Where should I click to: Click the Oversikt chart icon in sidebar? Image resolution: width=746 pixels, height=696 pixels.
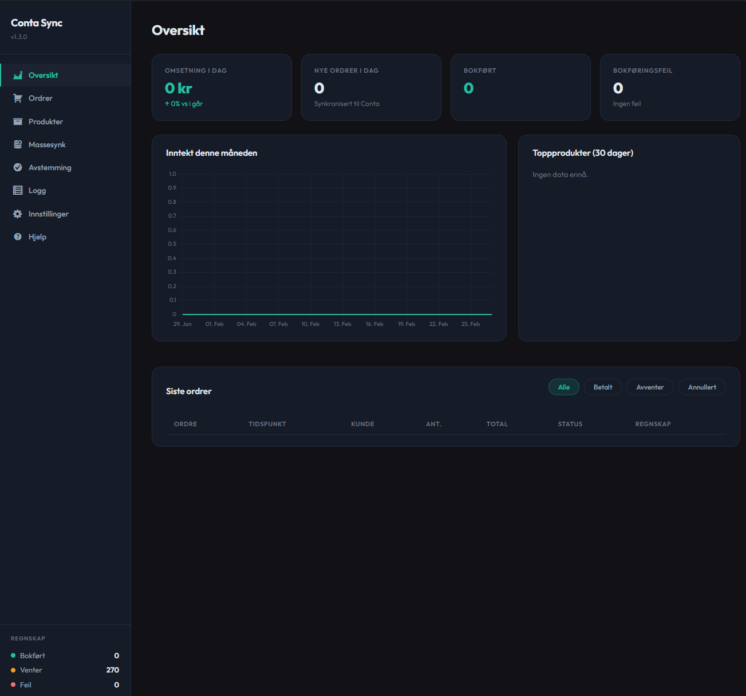(18, 75)
